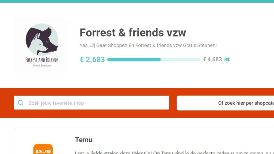Click the raised amount € 2.683
This screenshot has height=154, width=274.
[92, 60]
